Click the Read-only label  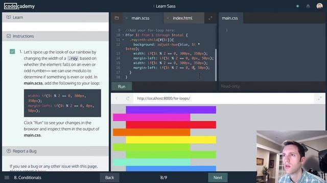[230, 86]
